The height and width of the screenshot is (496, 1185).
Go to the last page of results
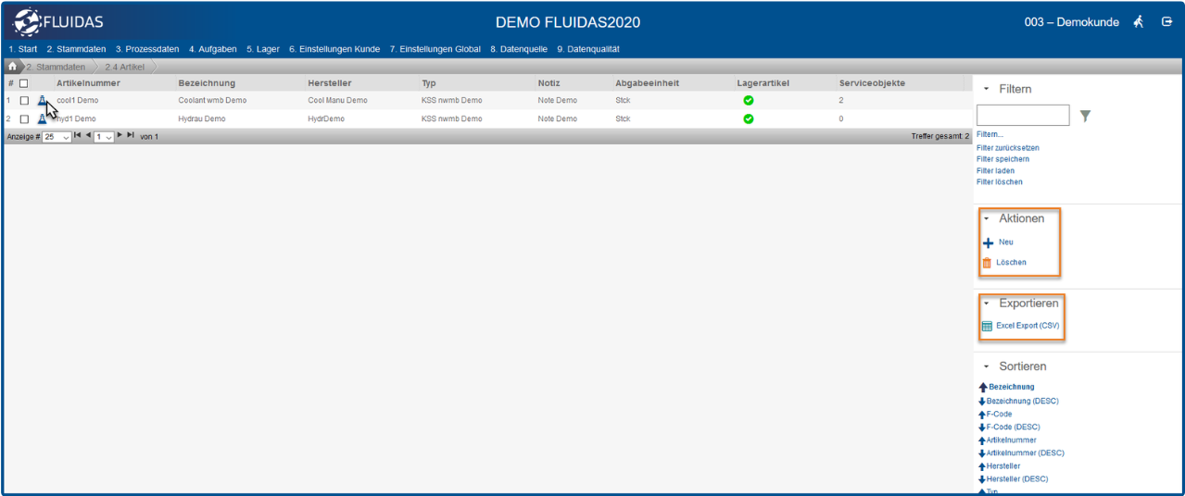tap(131, 136)
